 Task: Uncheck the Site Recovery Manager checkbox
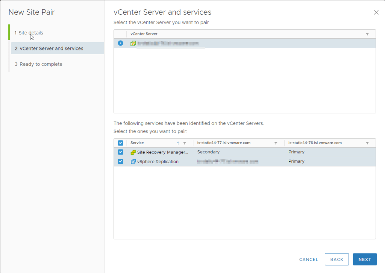(x=120, y=152)
